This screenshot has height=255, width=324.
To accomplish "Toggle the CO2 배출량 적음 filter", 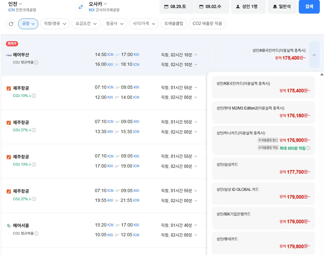I will coord(207,24).
